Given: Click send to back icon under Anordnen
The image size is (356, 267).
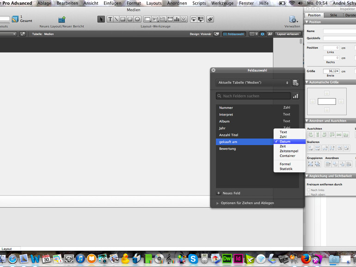Looking at the screenshot, I should [x=349, y=164].
